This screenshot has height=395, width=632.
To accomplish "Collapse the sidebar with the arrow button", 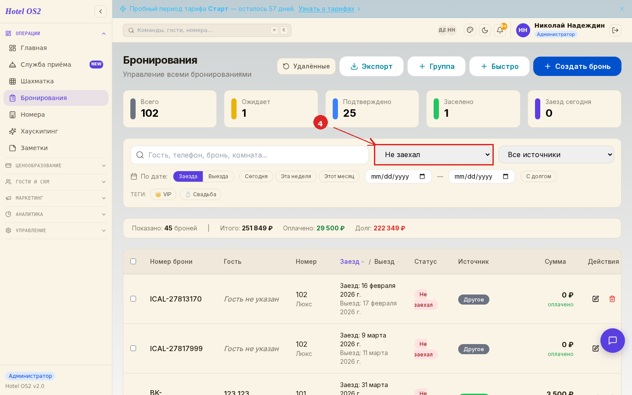I will (101, 11).
